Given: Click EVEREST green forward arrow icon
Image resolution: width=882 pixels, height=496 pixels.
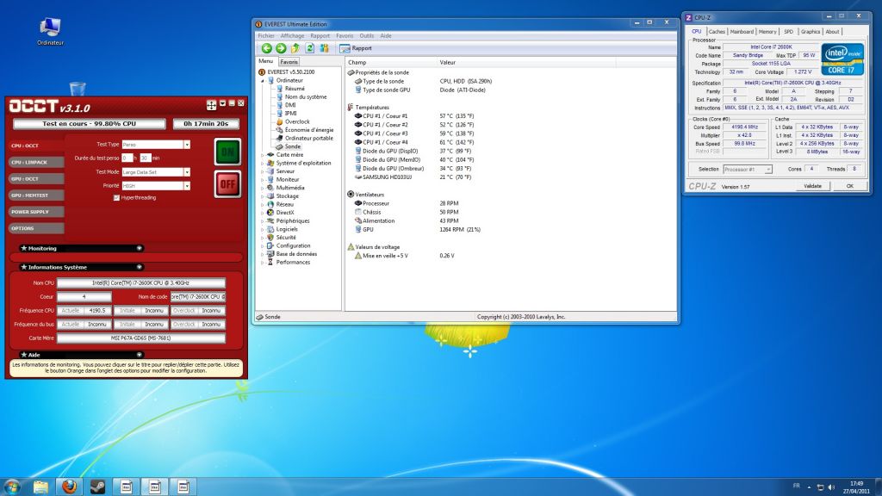Looking at the screenshot, I should click(281, 48).
